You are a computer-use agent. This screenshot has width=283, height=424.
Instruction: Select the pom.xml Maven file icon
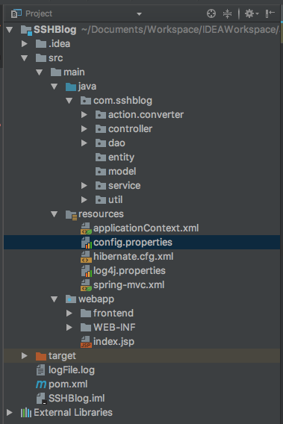pos(41,384)
